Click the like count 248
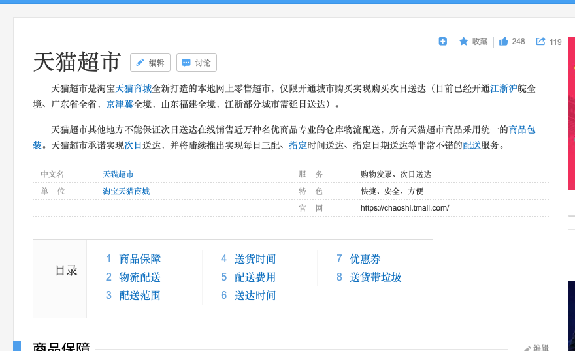Viewport: 575px width, 351px height. pyautogui.click(x=518, y=42)
